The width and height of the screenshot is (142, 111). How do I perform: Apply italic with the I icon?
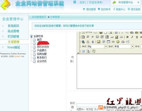click(132, 37)
